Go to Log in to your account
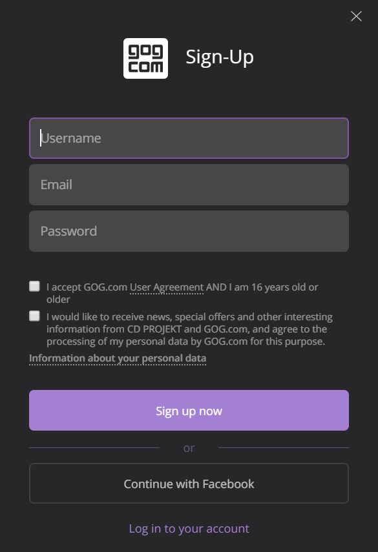 [x=189, y=528]
